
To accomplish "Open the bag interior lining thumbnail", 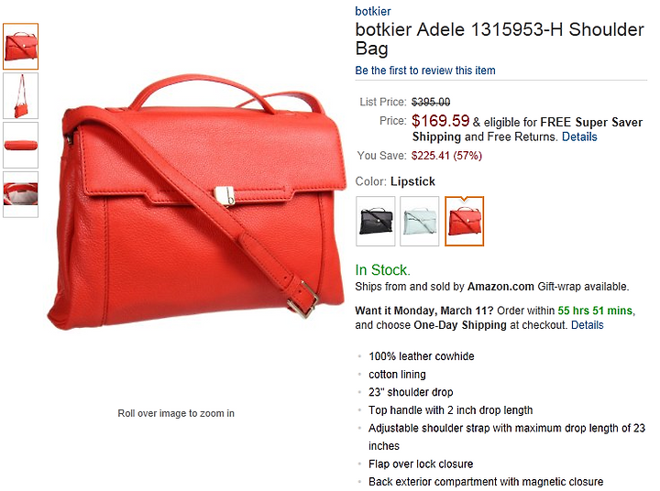I will pyautogui.click(x=20, y=194).
